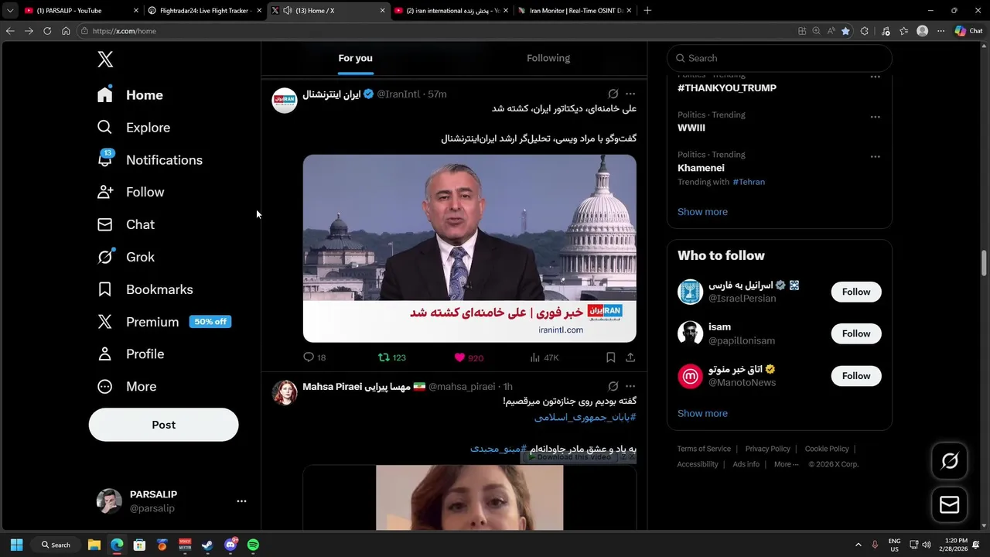The width and height of the screenshot is (990, 557).
Task: Open the #Tehran trending link
Action: click(749, 182)
